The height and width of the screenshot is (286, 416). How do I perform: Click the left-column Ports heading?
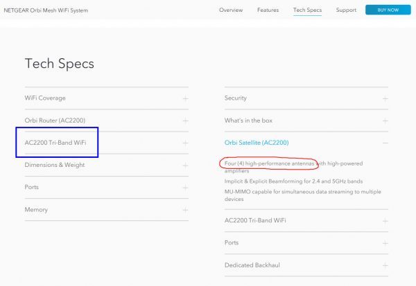click(x=32, y=187)
